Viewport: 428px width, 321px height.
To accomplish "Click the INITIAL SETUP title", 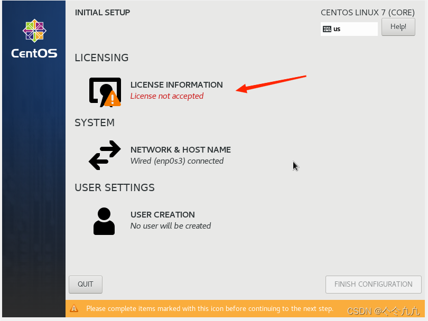I will pos(103,13).
